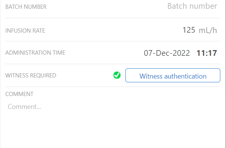Click the INFUSION RATE label
The width and height of the screenshot is (226, 148).
[x=25, y=31]
